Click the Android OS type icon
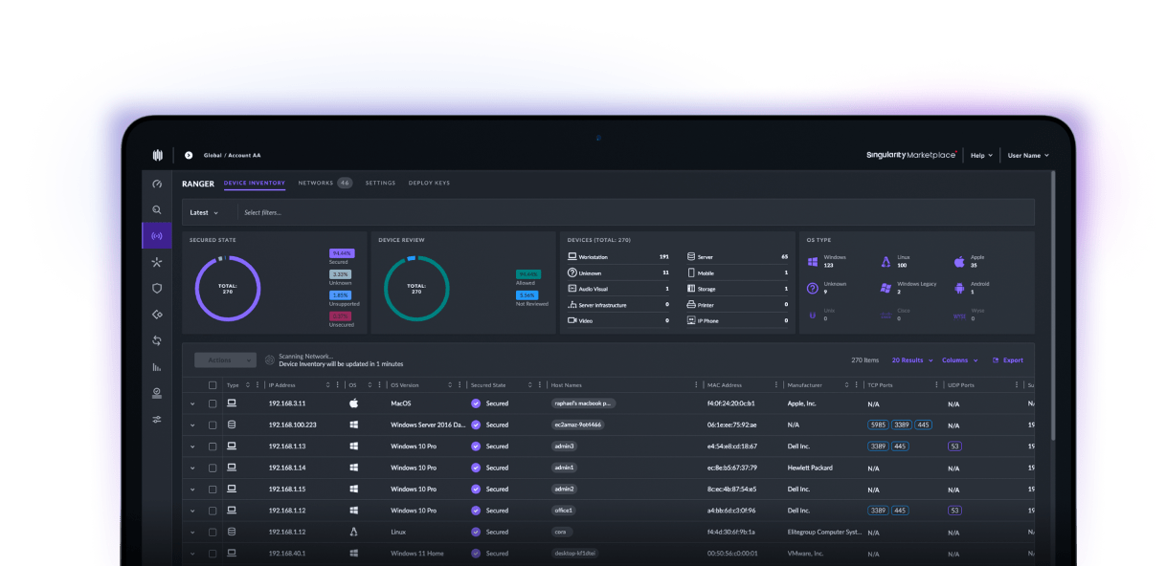1166x566 pixels. tap(959, 288)
